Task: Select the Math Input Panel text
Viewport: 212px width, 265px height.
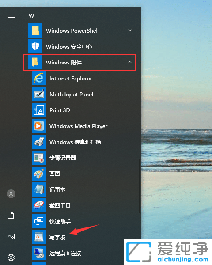Action: [72, 95]
